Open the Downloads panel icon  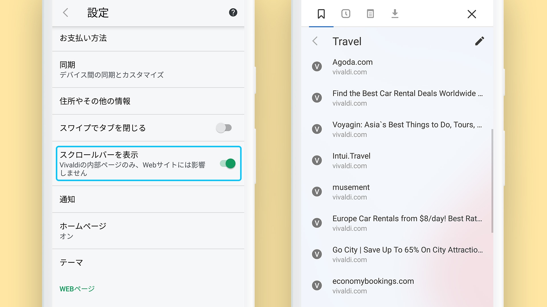pos(395,14)
